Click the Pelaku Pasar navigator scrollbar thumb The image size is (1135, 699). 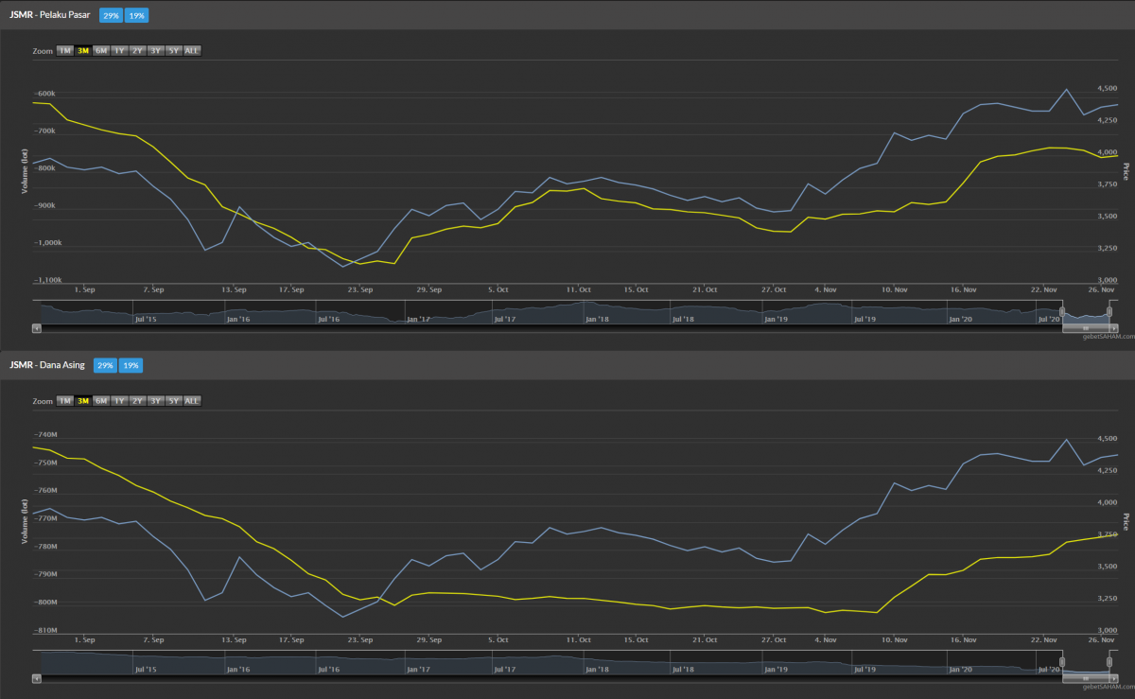[x=1086, y=328]
